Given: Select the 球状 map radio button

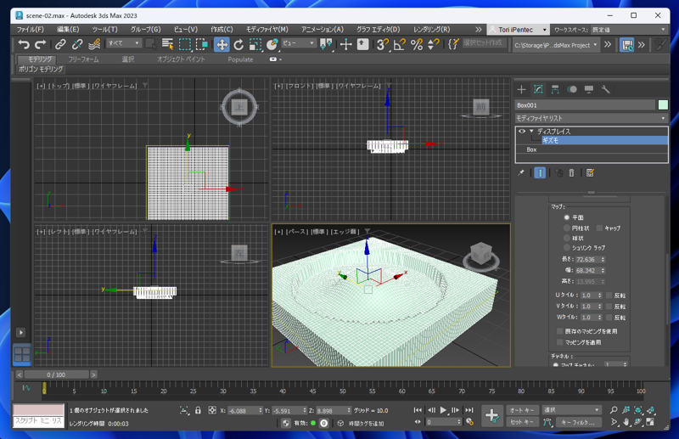Looking at the screenshot, I should (566, 238).
